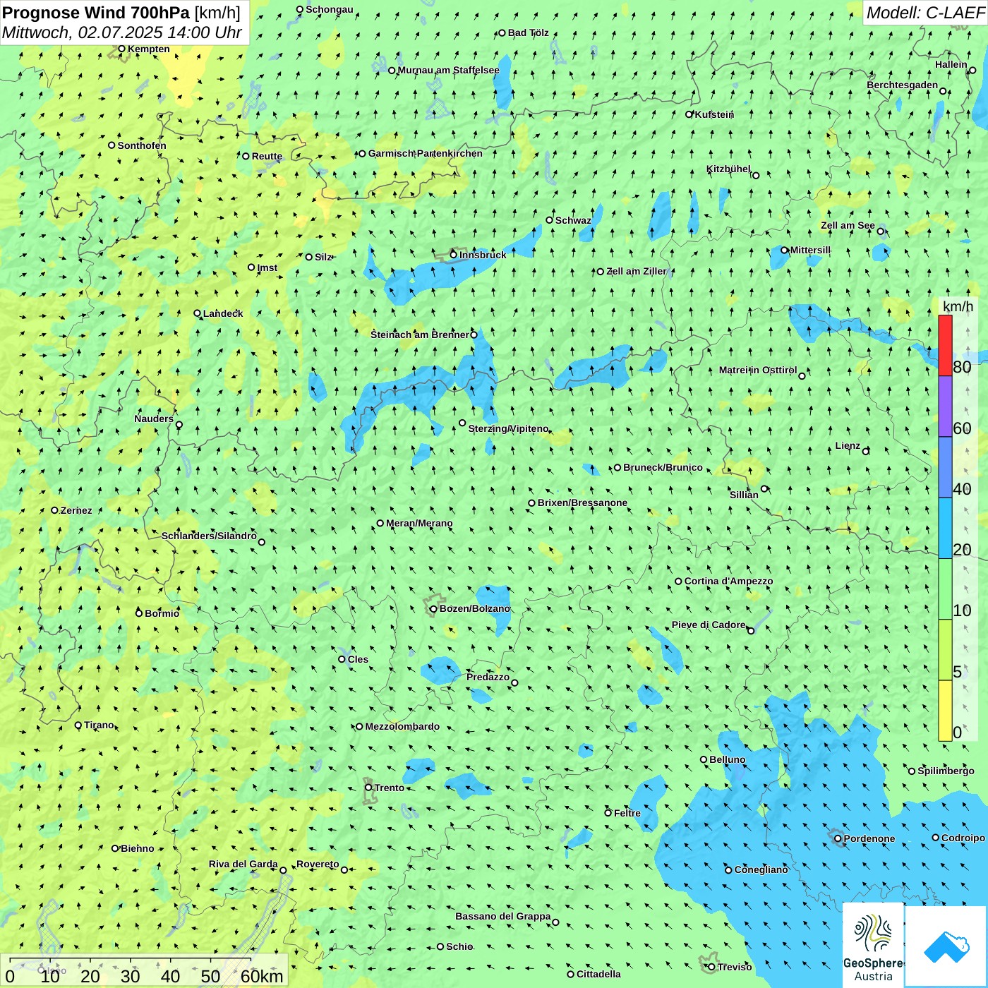Viewport: 988px width, 988px height.
Task: Select the Steinach am Brenner marker circle
Action: tap(474, 335)
